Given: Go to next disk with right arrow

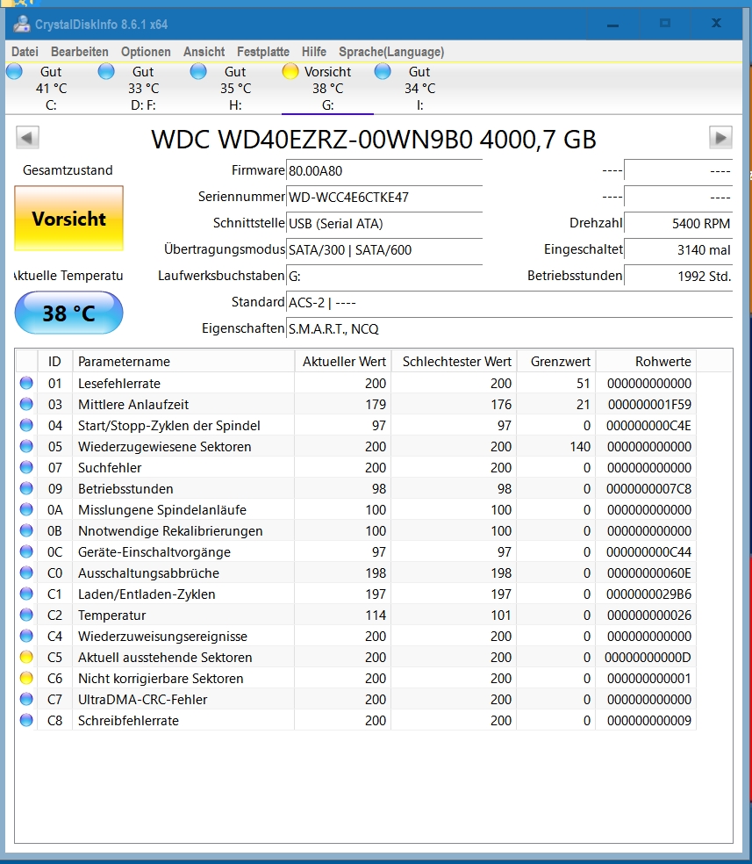Looking at the screenshot, I should 720,138.
